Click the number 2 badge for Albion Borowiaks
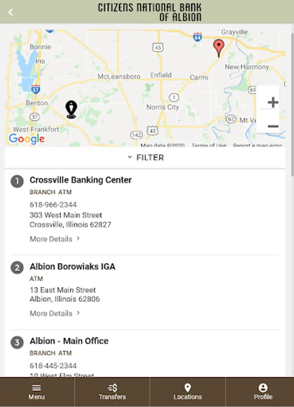 pos(17,267)
